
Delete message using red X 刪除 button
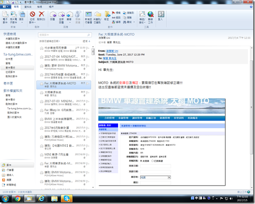(41, 16)
